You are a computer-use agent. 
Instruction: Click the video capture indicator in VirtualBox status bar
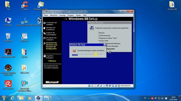[110, 86]
